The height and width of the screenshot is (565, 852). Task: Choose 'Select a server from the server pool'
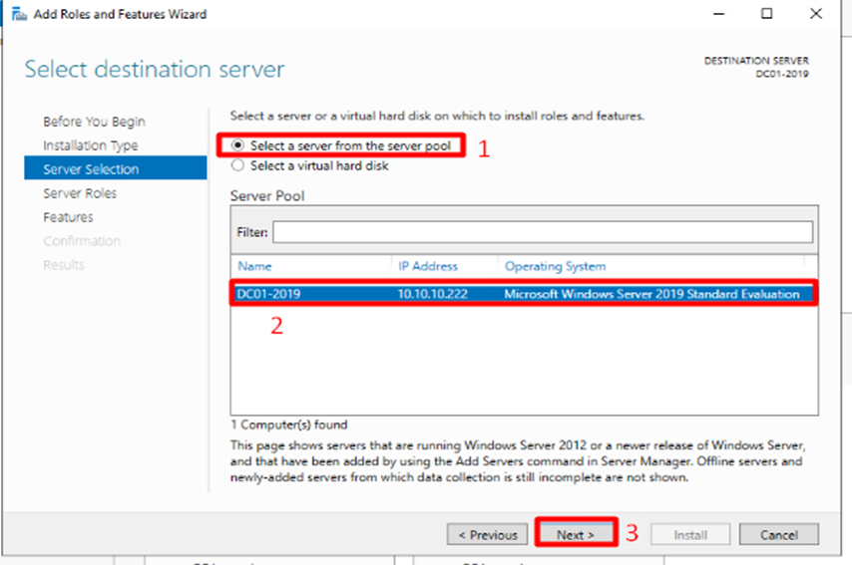point(237,145)
